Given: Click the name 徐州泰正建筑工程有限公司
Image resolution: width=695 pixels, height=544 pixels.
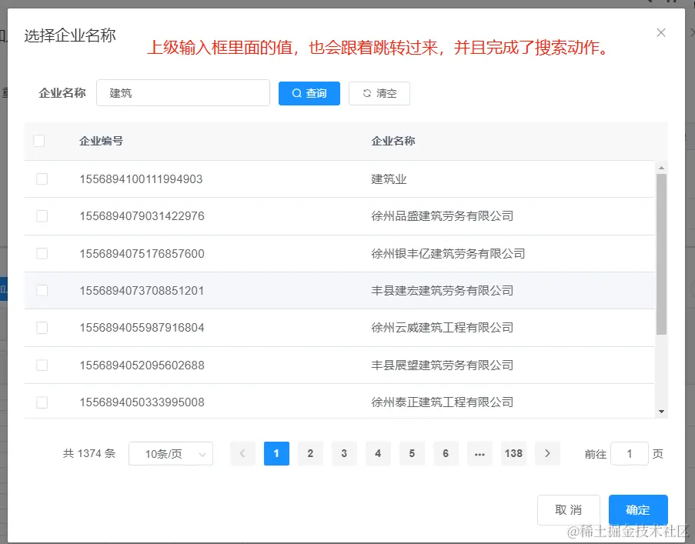Looking at the screenshot, I should pyautogui.click(x=443, y=402).
